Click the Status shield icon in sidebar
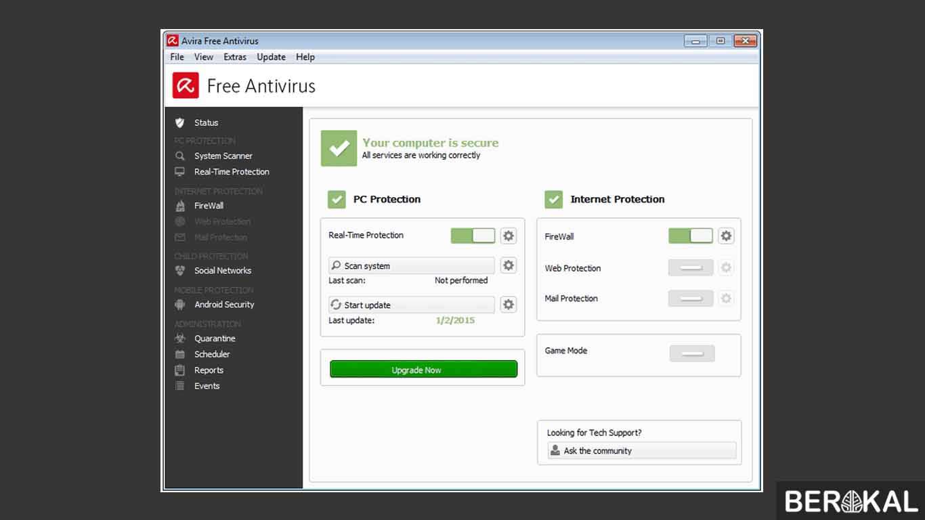Screen dimensions: 925x520 [x=179, y=123]
